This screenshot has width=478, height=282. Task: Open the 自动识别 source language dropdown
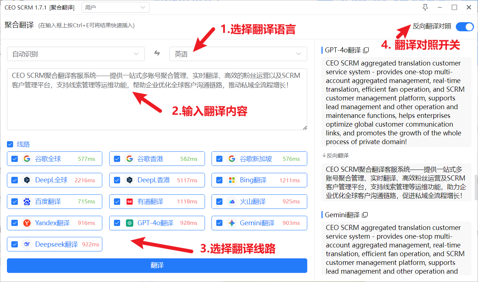coord(76,54)
